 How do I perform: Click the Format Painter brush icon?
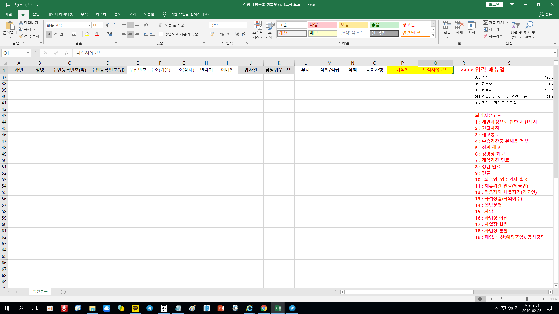pos(21,36)
